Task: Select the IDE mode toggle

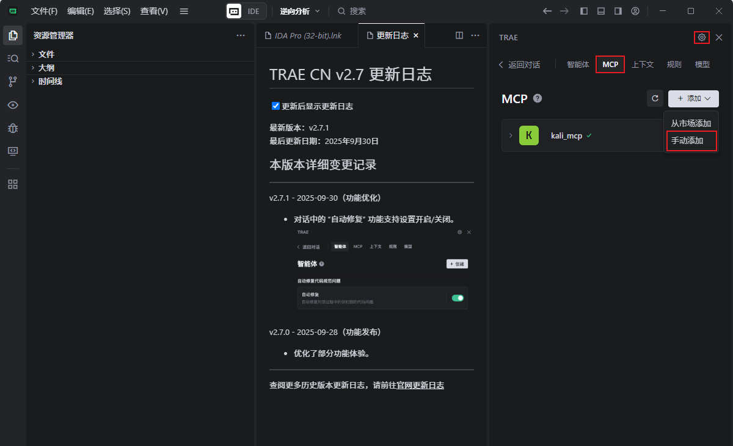Action: 253,11
